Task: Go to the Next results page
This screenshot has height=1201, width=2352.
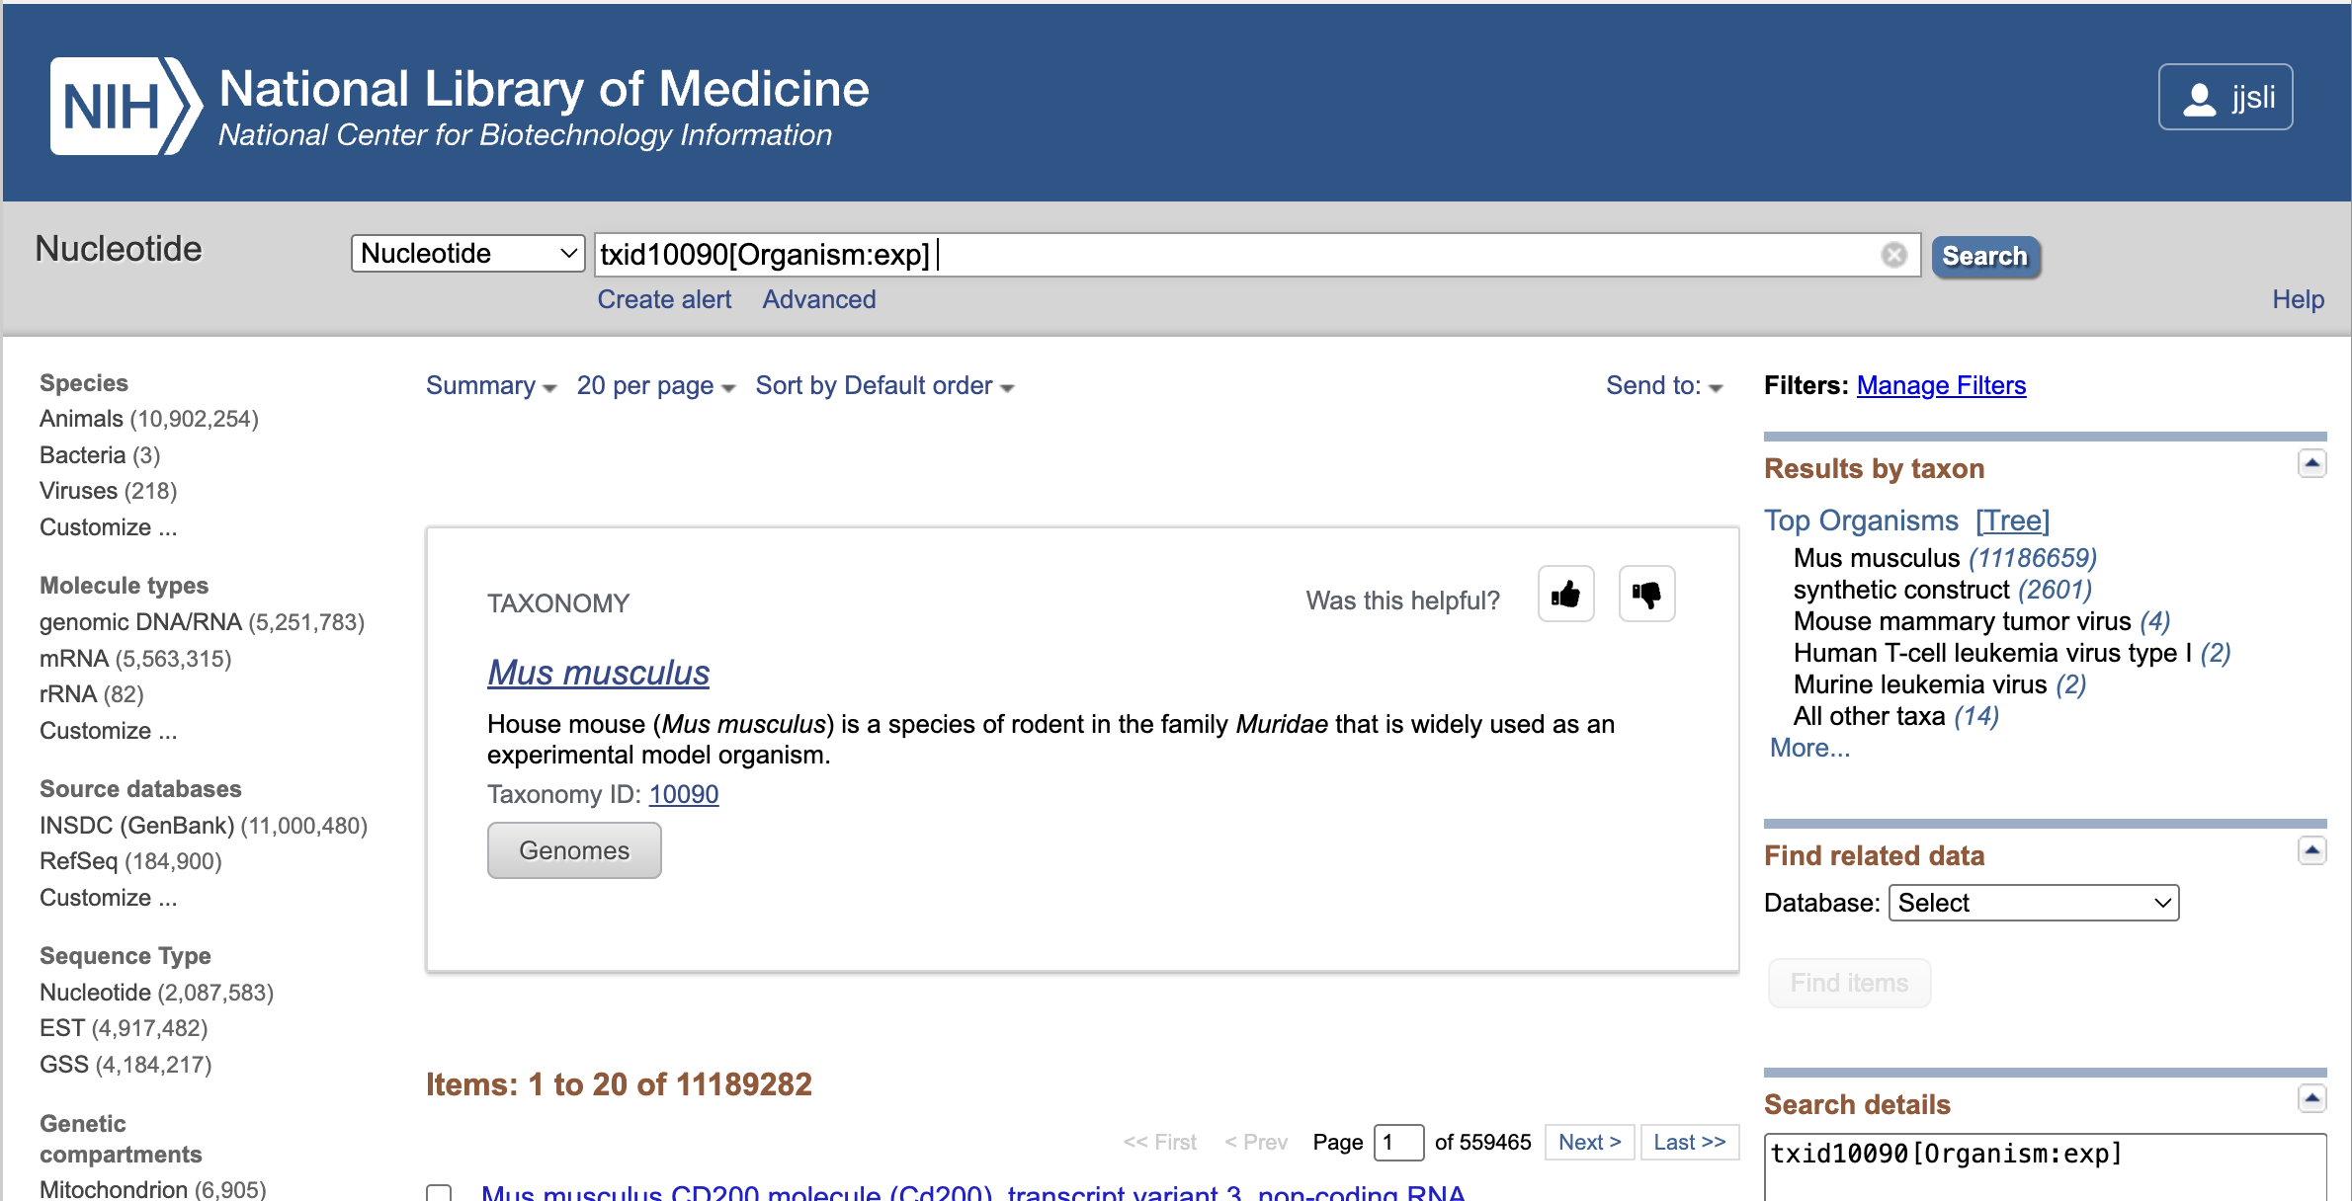Action: [1588, 1143]
